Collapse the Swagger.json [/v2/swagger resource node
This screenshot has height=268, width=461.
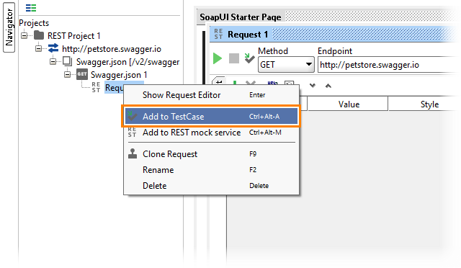[x=53, y=61]
